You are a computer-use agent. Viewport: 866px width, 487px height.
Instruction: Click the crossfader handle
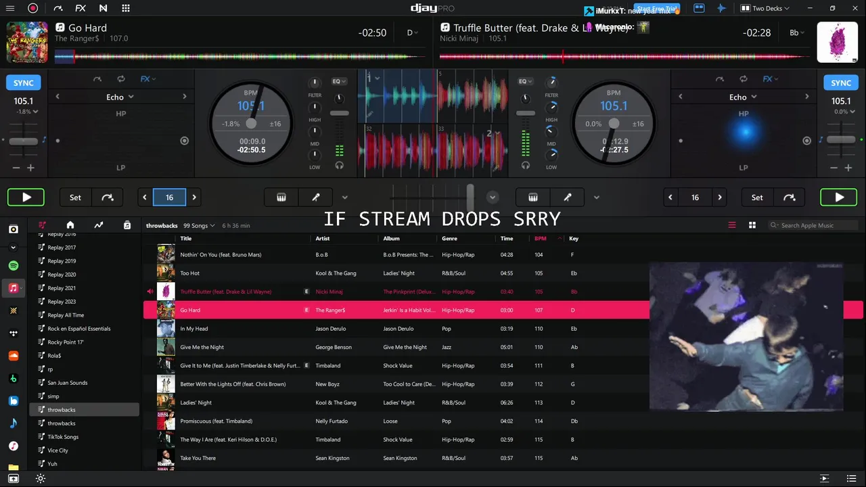point(470,198)
